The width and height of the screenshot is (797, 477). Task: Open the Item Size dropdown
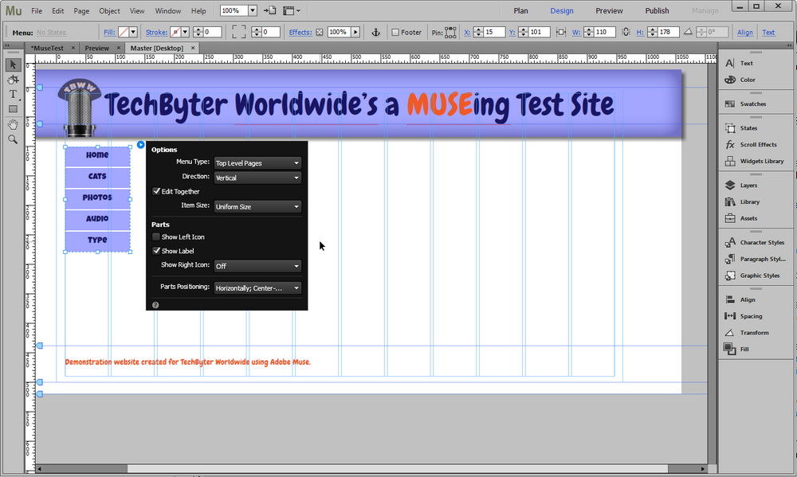click(257, 207)
